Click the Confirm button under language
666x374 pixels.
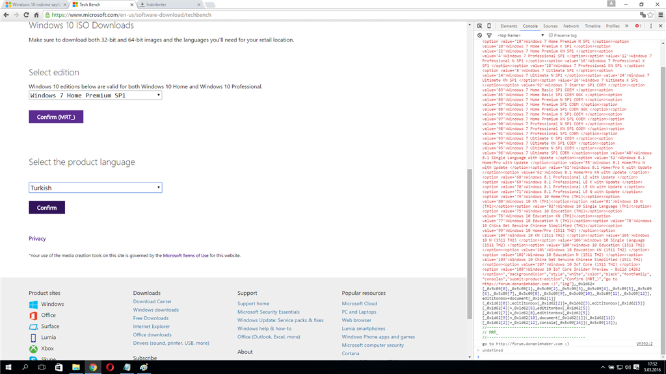point(47,207)
